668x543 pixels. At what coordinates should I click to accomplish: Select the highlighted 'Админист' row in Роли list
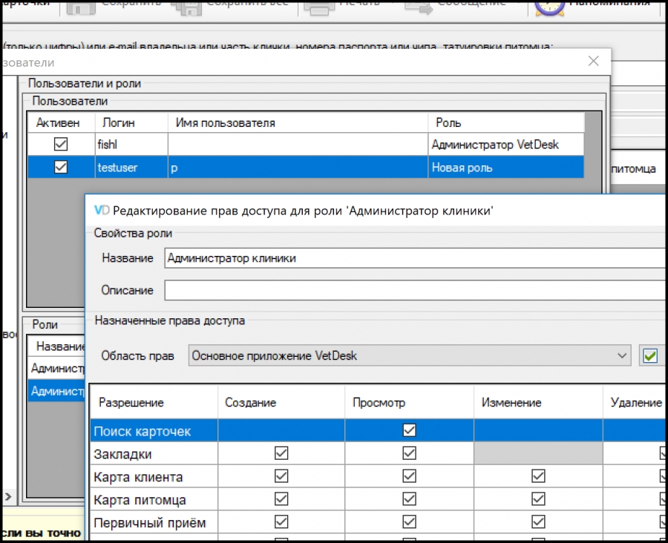pyautogui.click(x=56, y=390)
